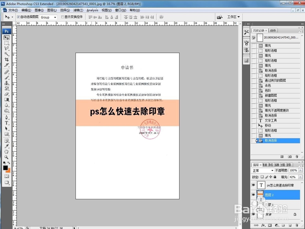Enable the 显示变换控件 checkbox
The image size is (305, 229).
tap(63, 17)
